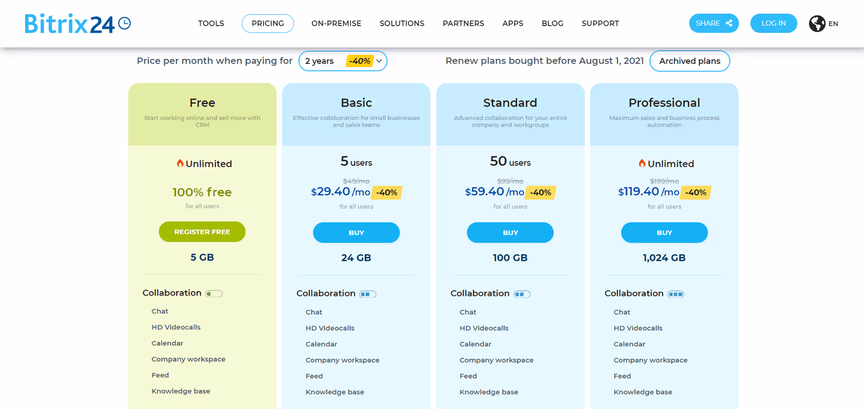The width and height of the screenshot is (864, 409).
Task: Toggle the Collaboration indicator in the Standard plan
Action: point(522,294)
